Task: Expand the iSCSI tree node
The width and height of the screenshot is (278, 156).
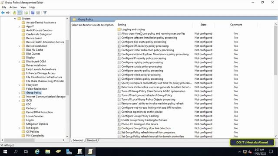Action: click(x=19, y=101)
